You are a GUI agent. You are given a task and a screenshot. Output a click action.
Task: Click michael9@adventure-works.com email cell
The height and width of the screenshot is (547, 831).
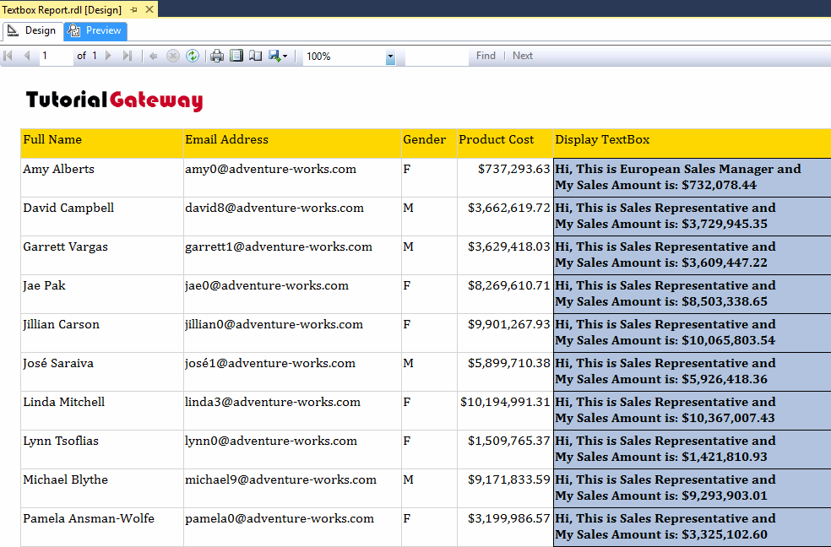[x=292, y=488]
